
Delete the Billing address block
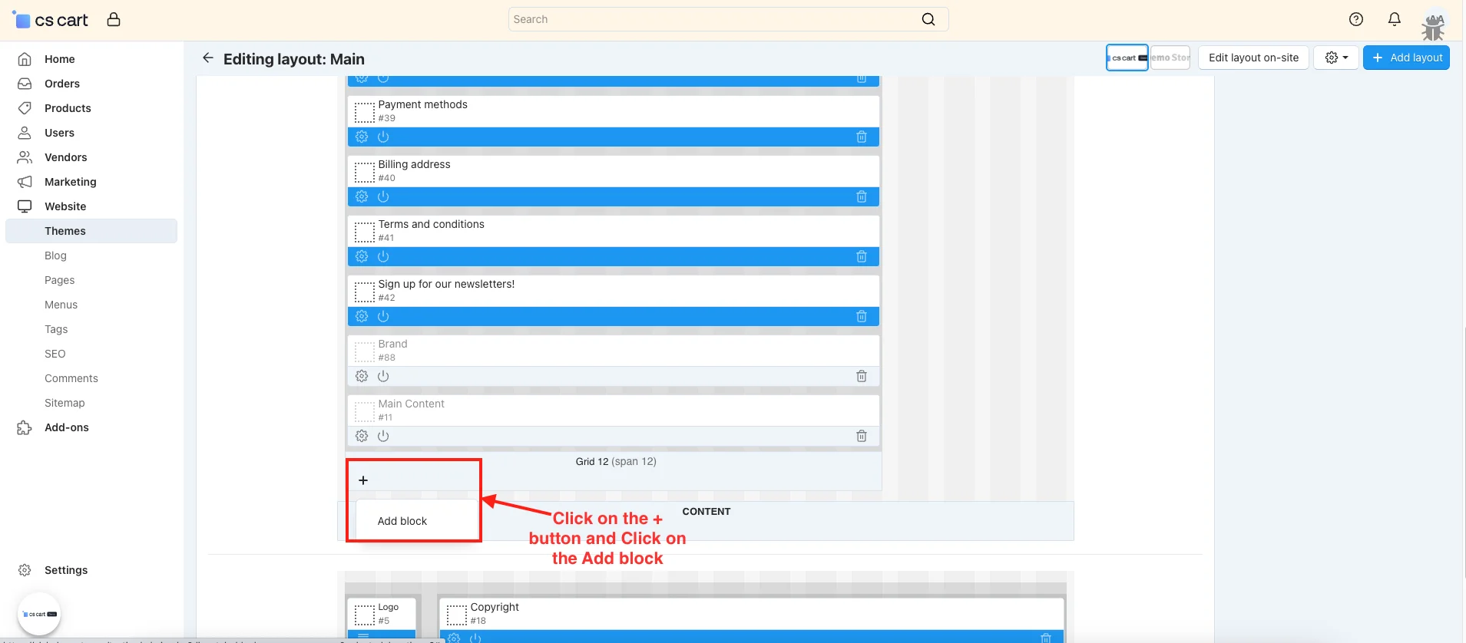[x=861, y=196]
